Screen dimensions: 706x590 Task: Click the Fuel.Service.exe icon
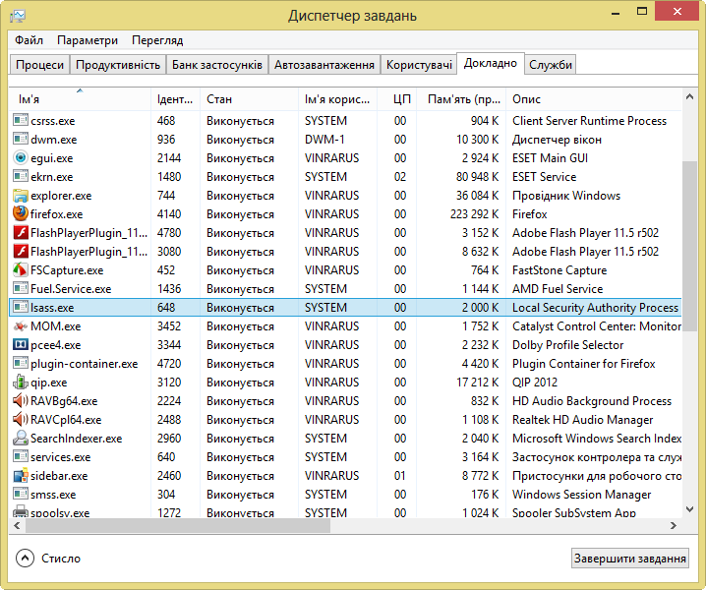(21, 288)
